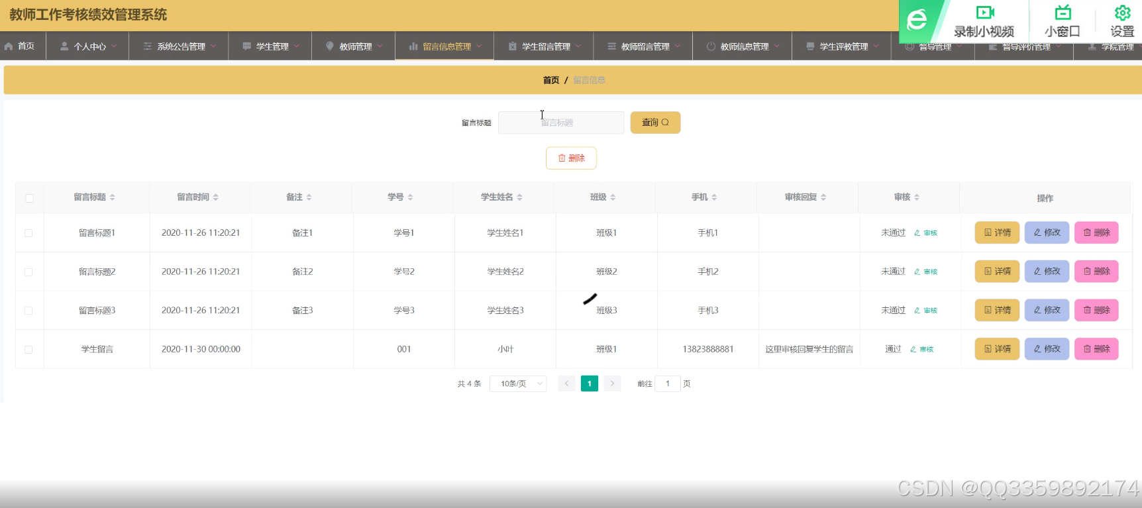Expand 教师信息管理 menu chevron
The image size is (1142, 508).
pyautogui.click(x=776, y=46)
